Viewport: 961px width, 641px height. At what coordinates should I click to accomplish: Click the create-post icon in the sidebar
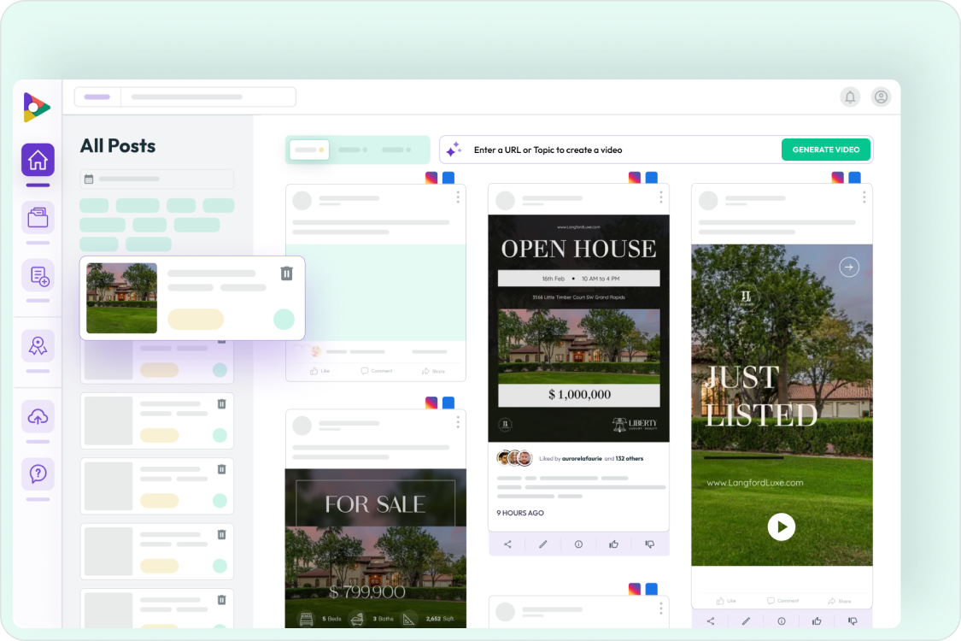click(x=38, y=275)
